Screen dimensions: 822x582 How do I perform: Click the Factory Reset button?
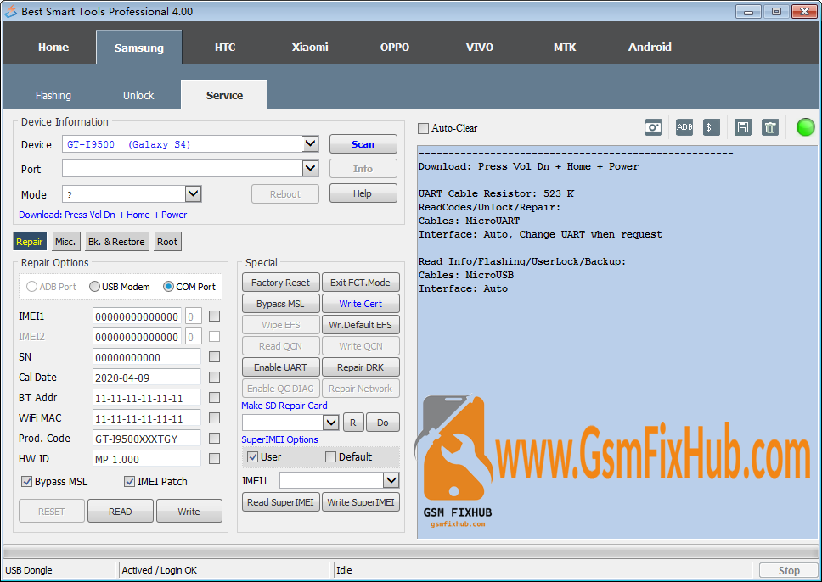pyautogui.click(x=280, y=283)
